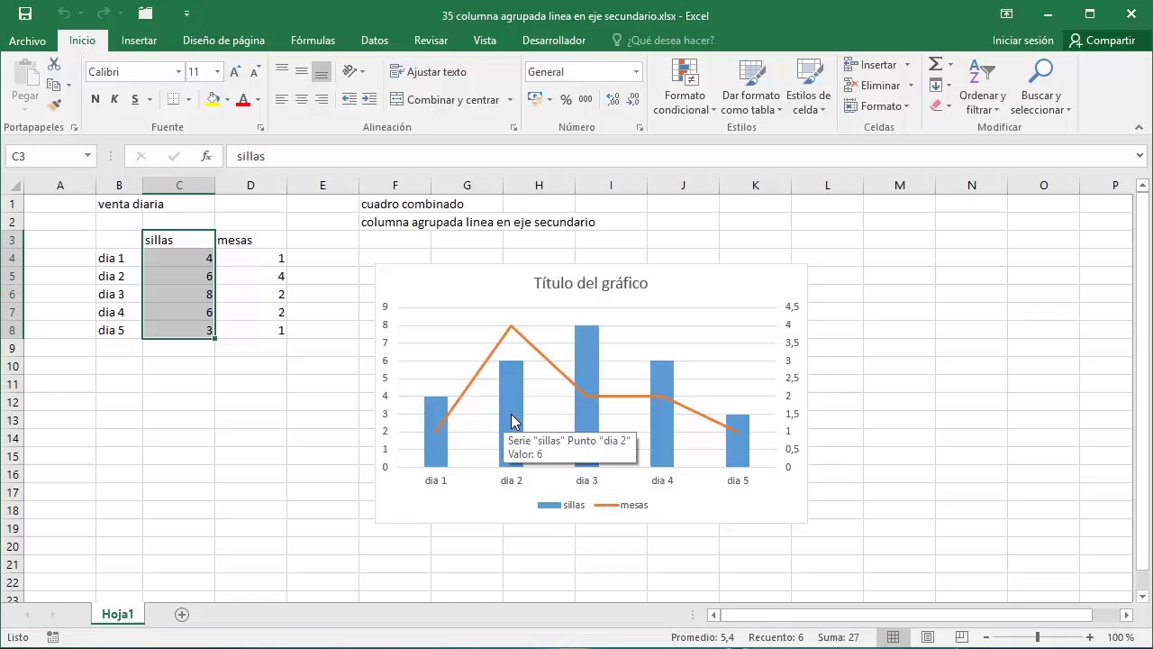Screen dimensions: 1153x649
Task: Toggle bold (N) formatting
Action: (x=95, y=99)
